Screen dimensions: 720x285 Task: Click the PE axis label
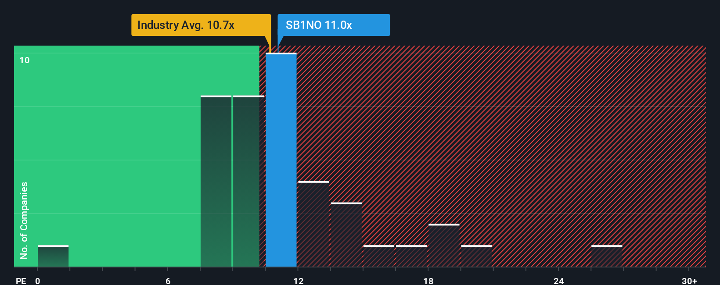21,281
